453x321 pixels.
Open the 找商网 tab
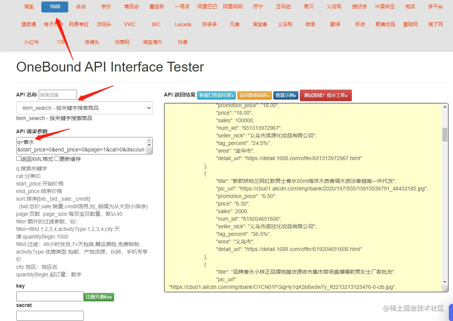pyautogui.click(x=122, y=42)
